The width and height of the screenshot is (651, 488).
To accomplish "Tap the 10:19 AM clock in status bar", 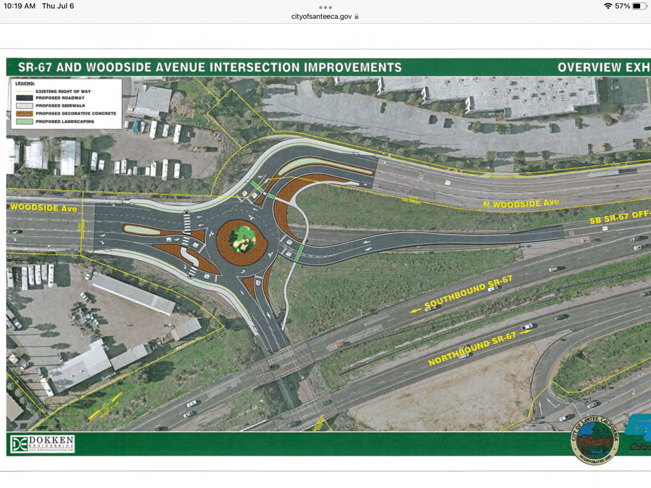I will coord(20,6).
